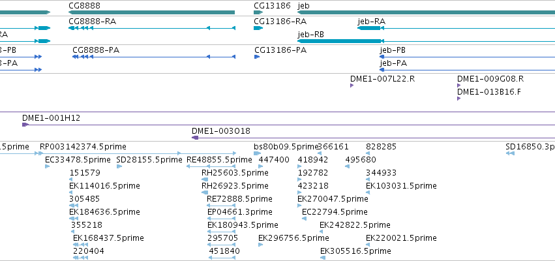Image resolution: width=555 pixels, height=261 pixels.
Task: Click the DME1-007L22.R clone label
Action: [383, 78]
